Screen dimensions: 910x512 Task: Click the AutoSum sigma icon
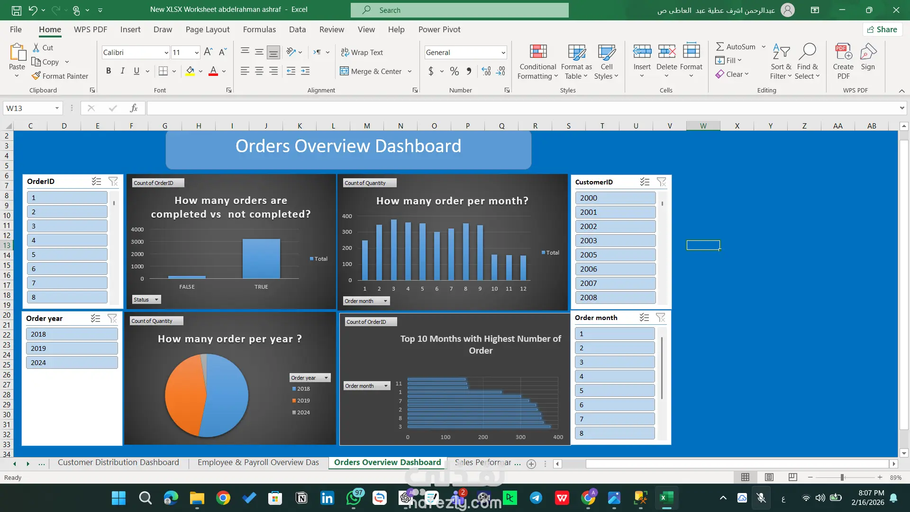719,46
